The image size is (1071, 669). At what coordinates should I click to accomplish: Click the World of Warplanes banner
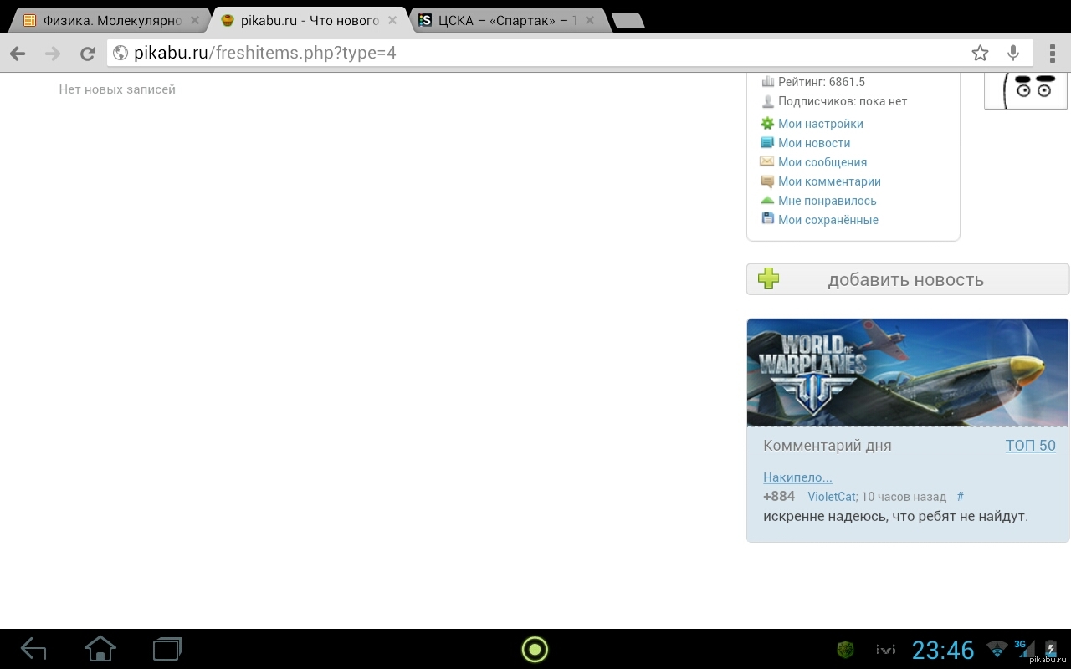(x=908, y=372)
